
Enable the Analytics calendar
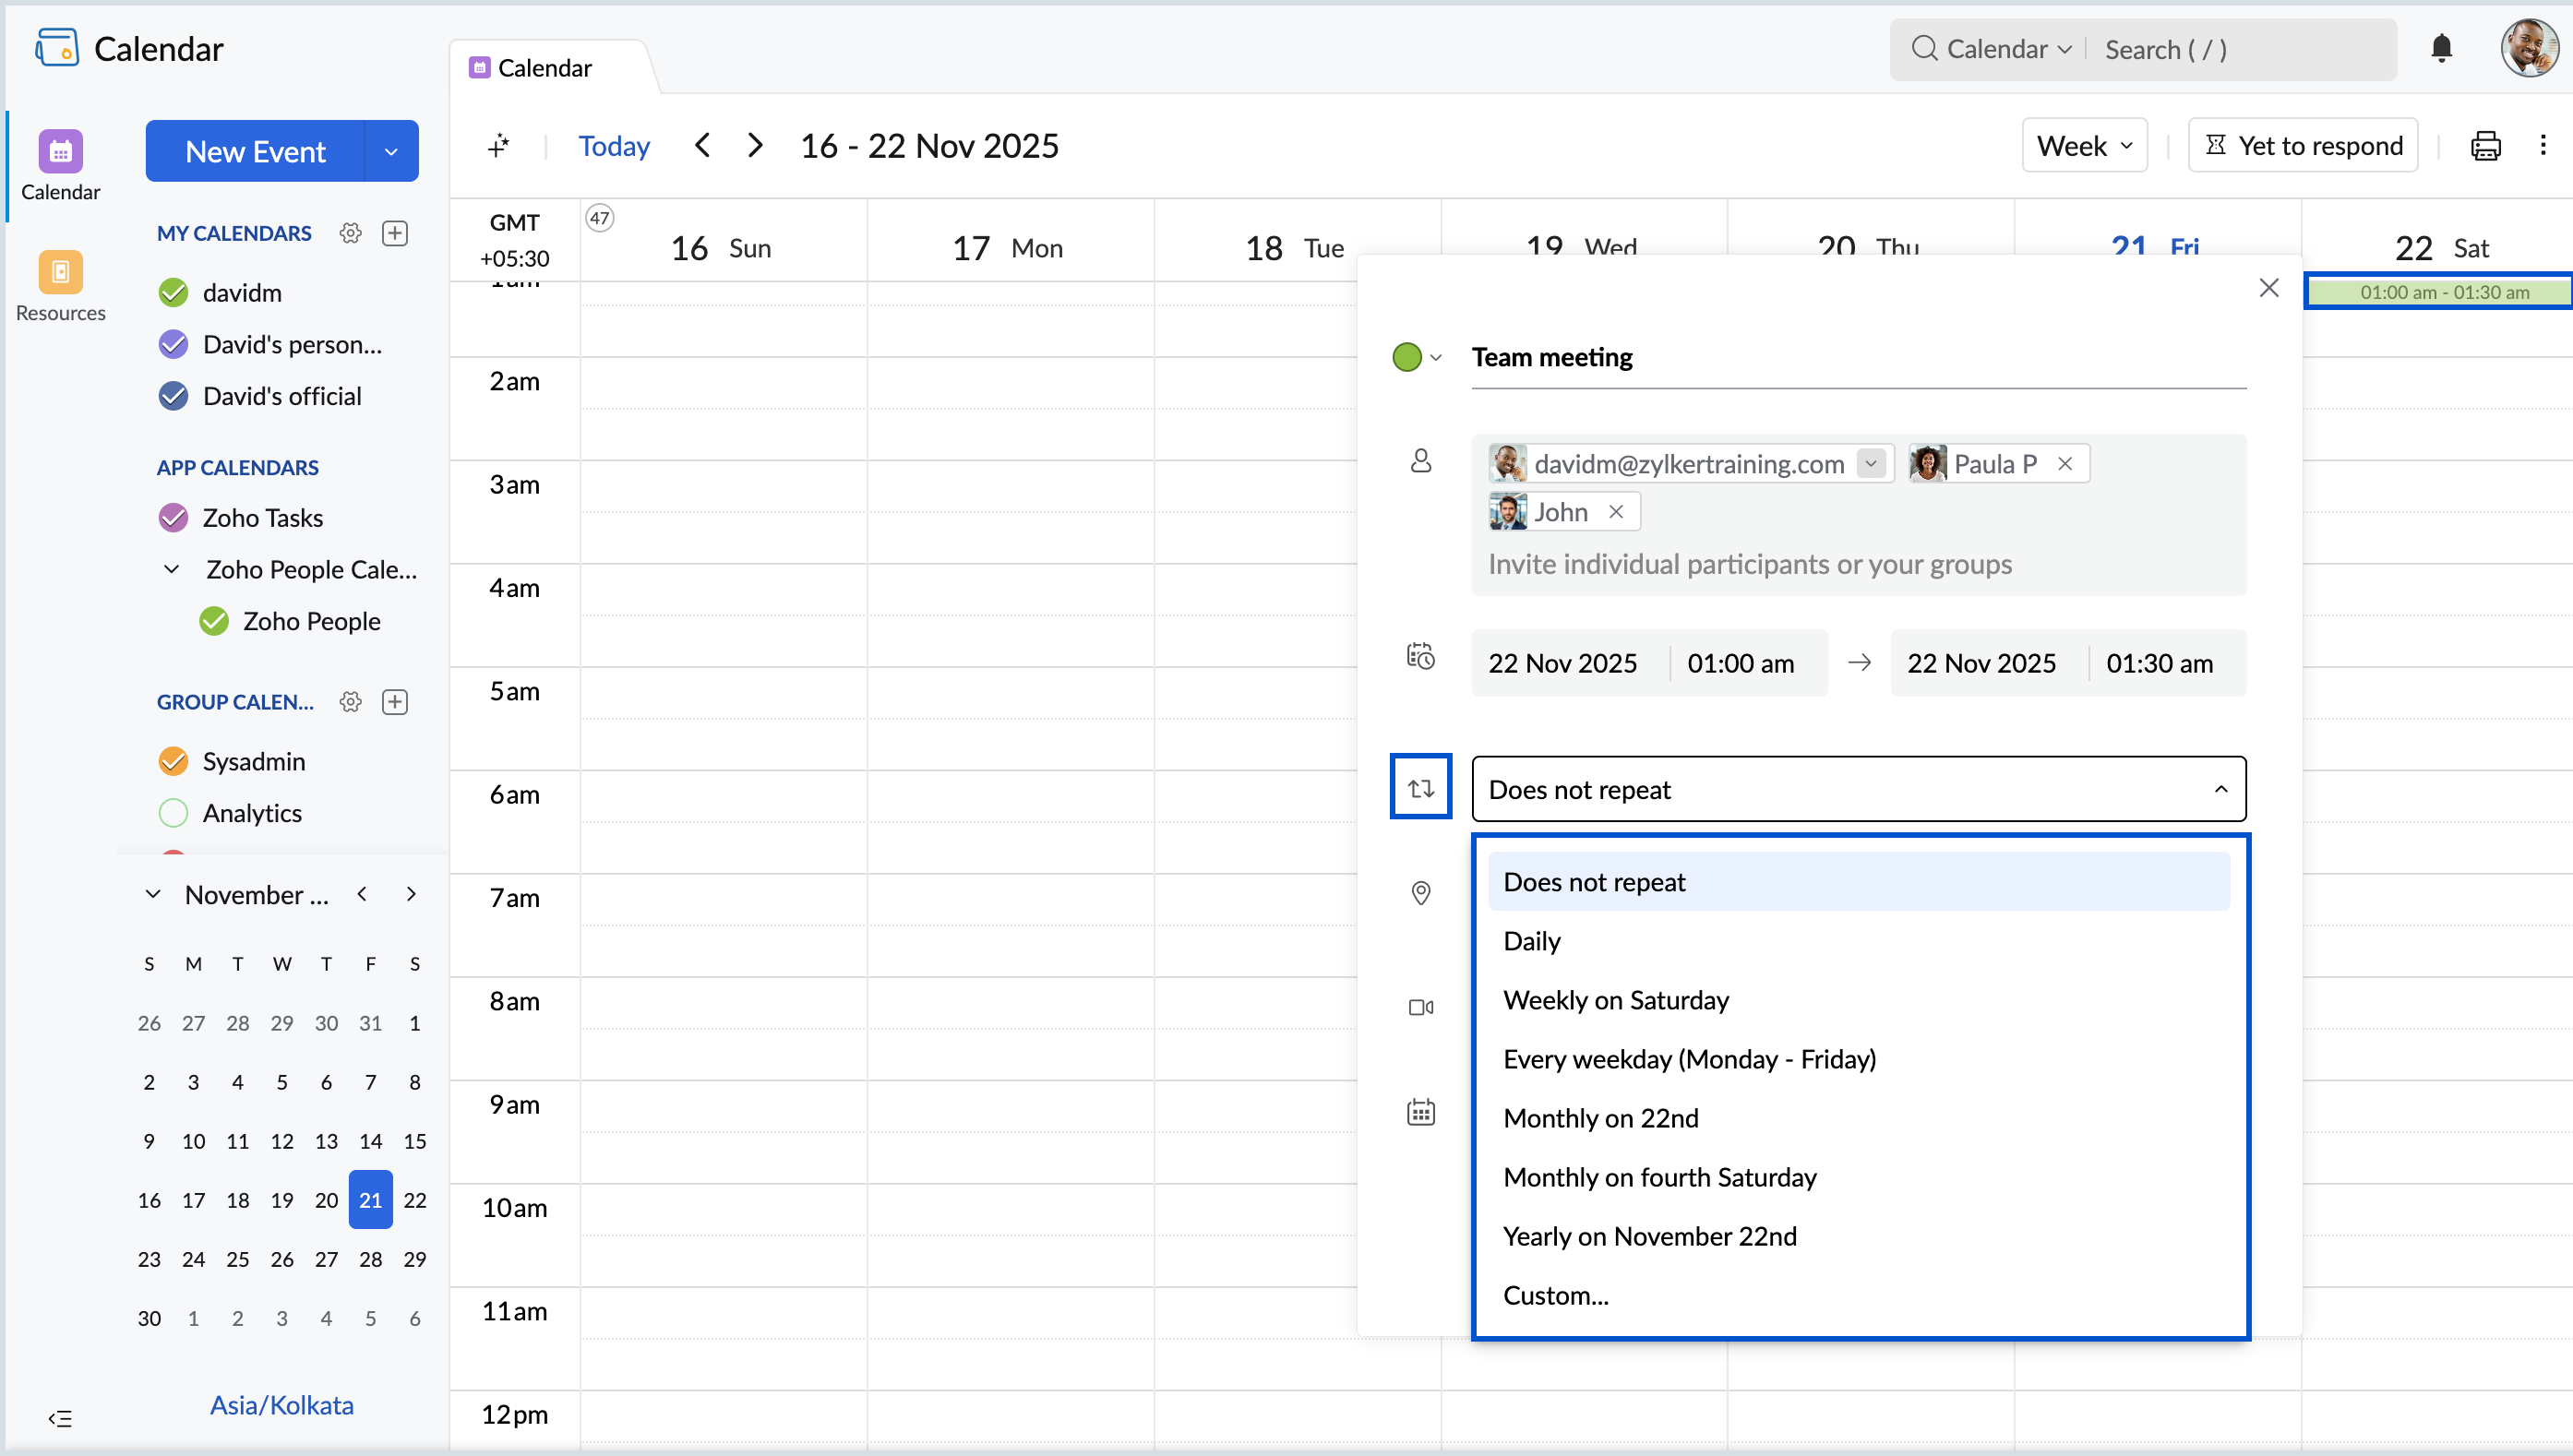[x=172, y=812]
